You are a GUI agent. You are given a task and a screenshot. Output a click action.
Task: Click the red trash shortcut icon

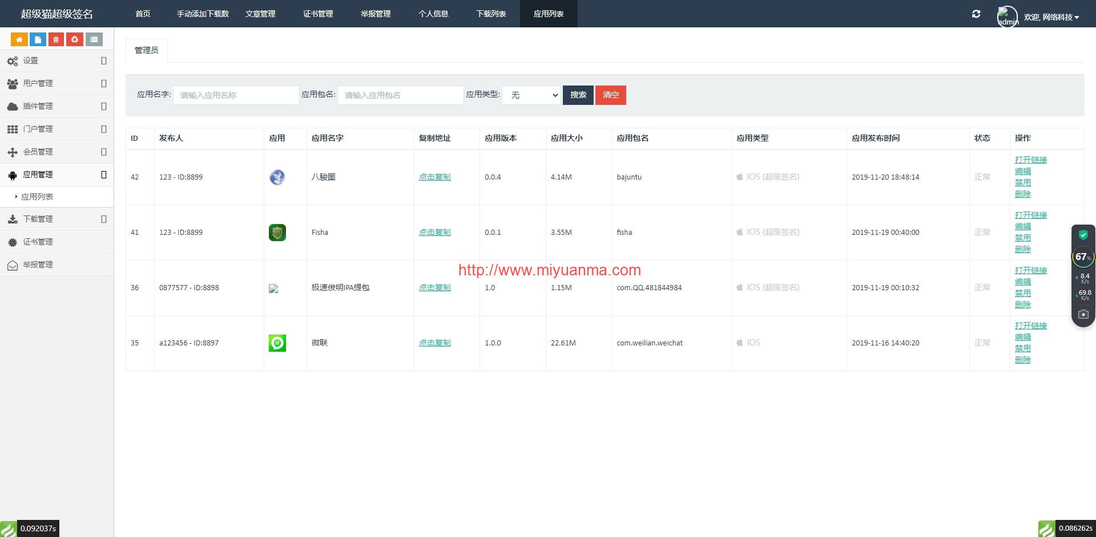56,39
